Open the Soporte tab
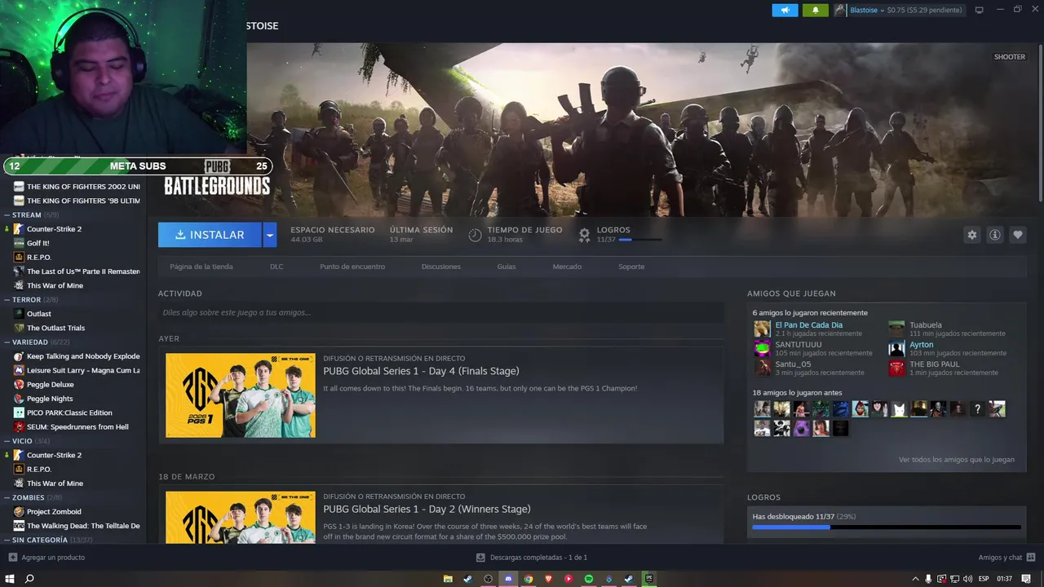This screenshot has width=1044, height=587. tap(631, 267)
